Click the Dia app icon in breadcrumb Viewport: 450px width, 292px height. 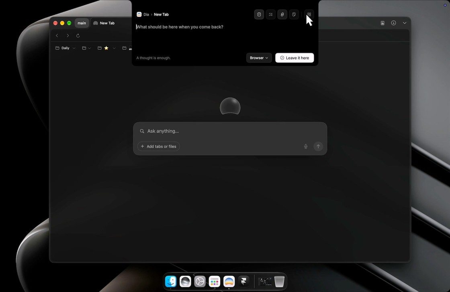139,14
